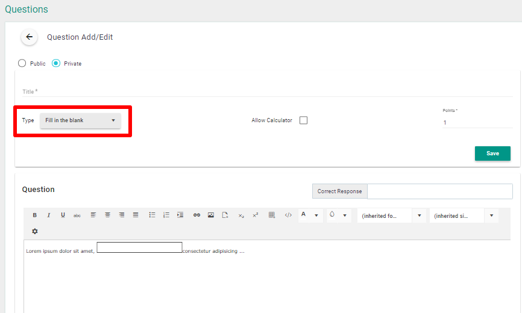Image resolution: width=522 pixels, height=313 pixels.
Task: Click the background color droplet icon
Action: point(332,215)
